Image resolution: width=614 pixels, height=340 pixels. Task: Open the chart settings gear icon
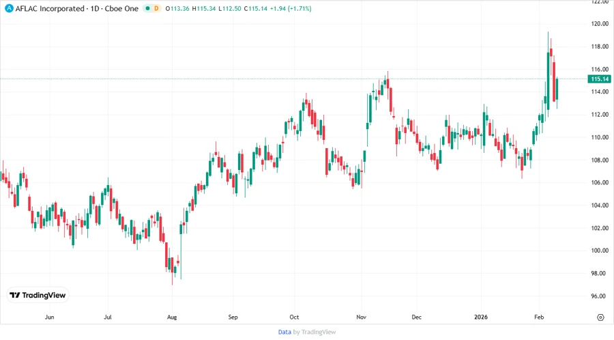coord(600,317)
